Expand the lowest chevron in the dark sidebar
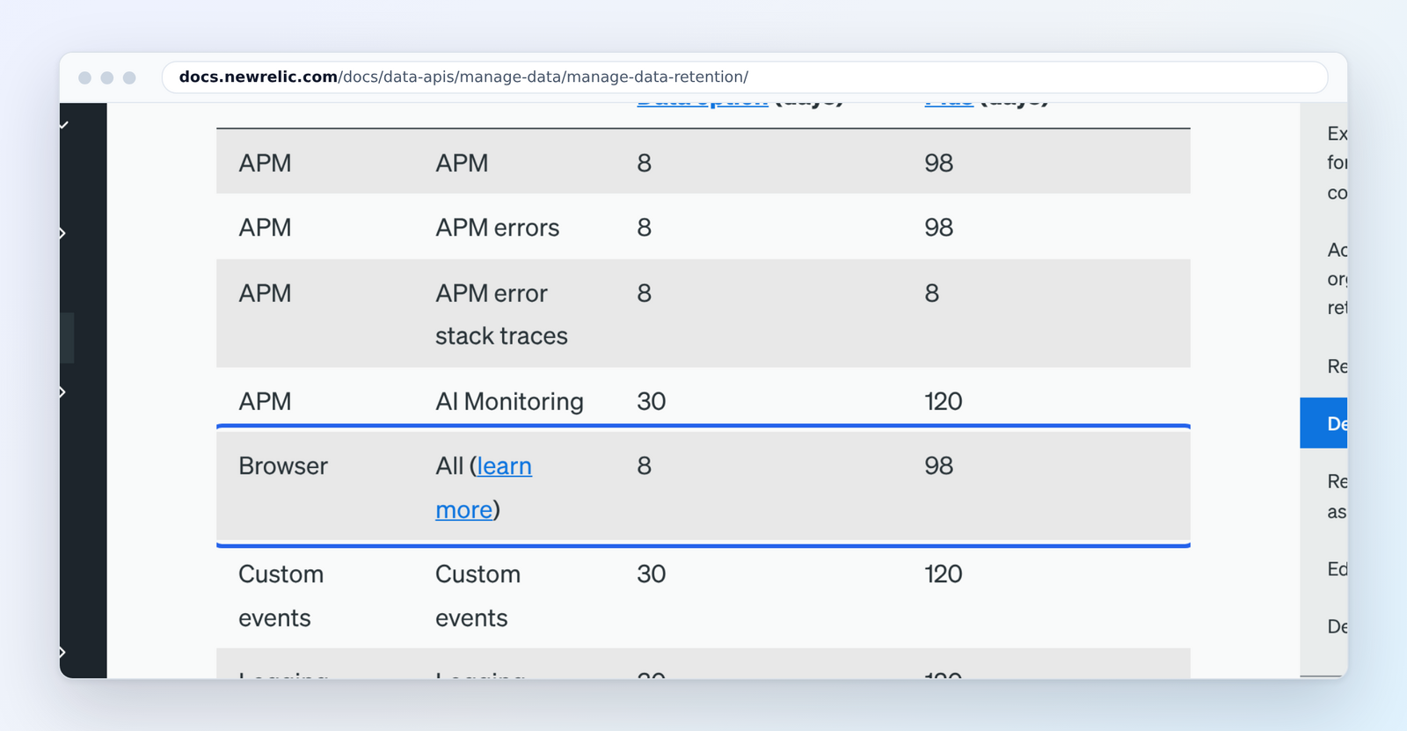Viewport: 1407px width, 731px height. pyautogui.click(x=62, y=652)
